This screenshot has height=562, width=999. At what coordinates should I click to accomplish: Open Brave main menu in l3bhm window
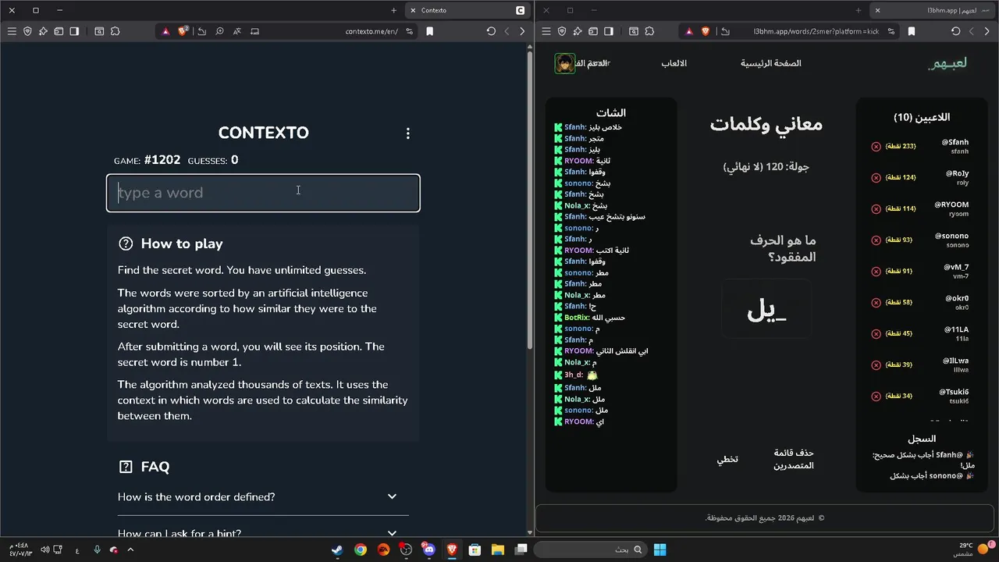[546, 31]
